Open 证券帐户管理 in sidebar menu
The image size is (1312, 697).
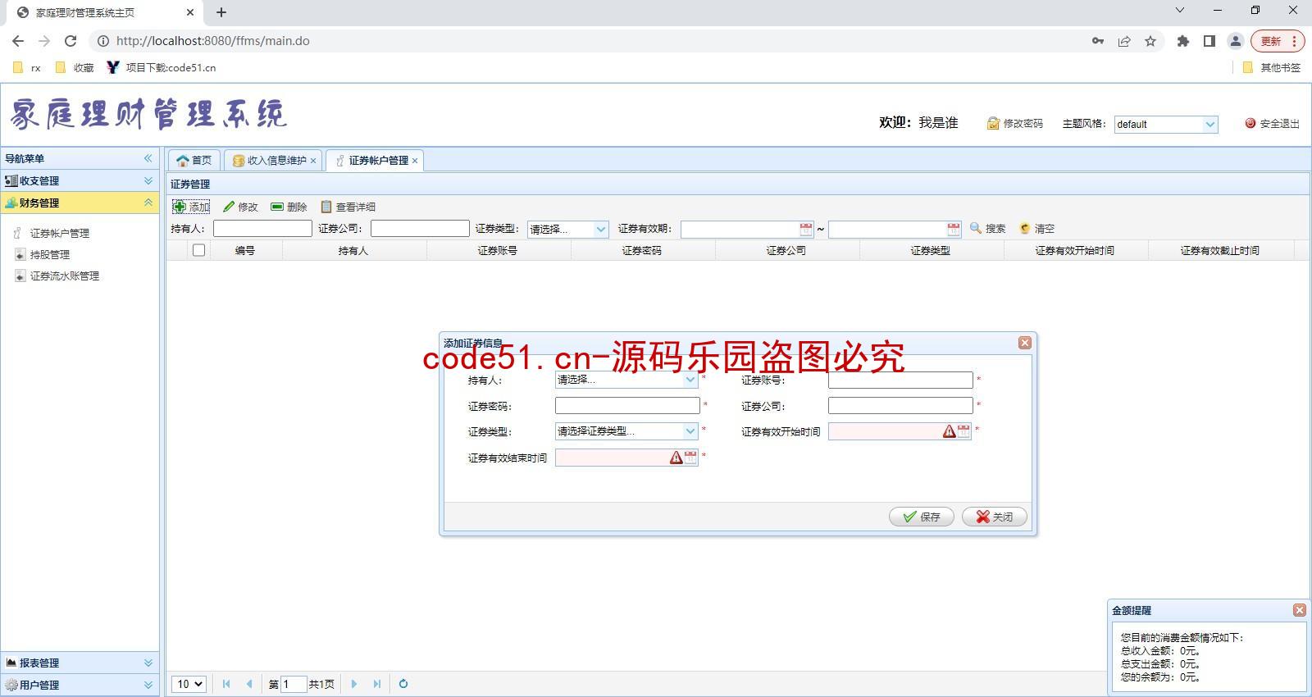click(60, 233)
